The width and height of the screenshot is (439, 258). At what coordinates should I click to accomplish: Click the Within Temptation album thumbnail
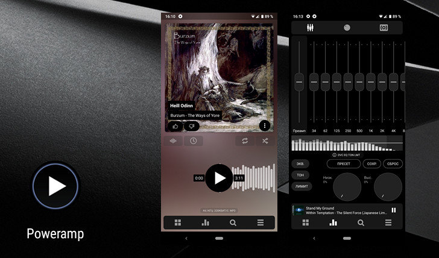tap(298, 210)
